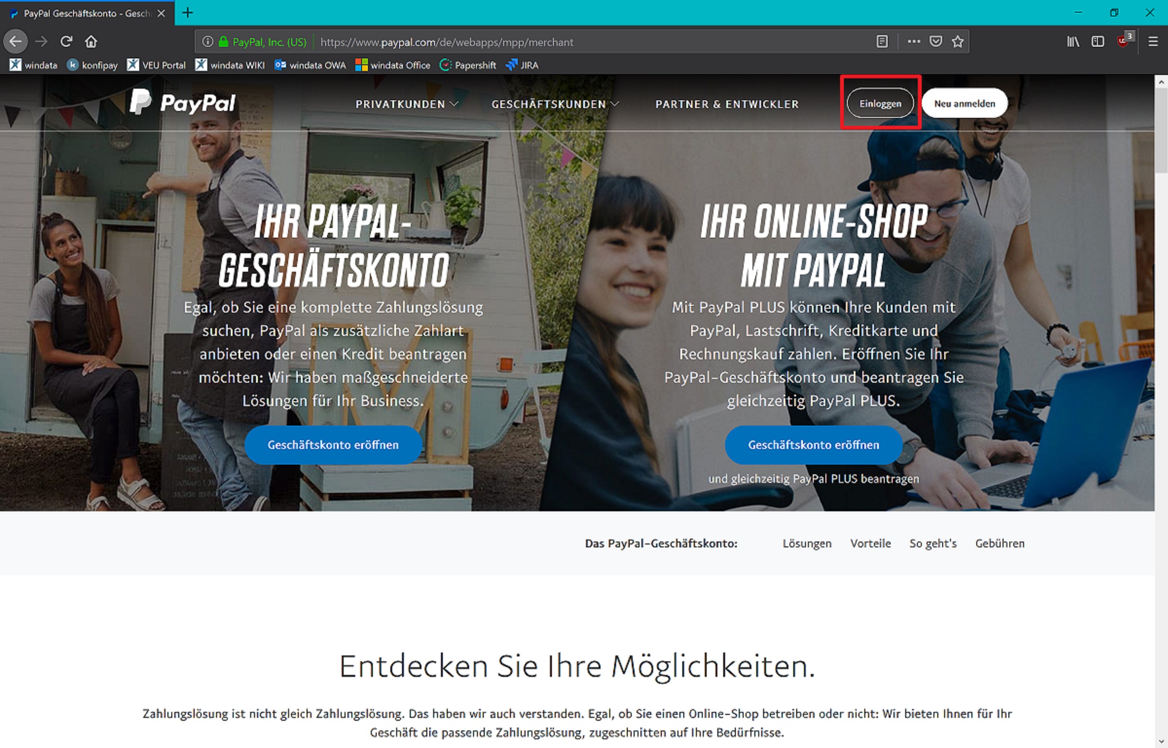This screenshot has height=748, width=1168.
Task: Open the VEU Portal bookmark
Action: point(156,65)
